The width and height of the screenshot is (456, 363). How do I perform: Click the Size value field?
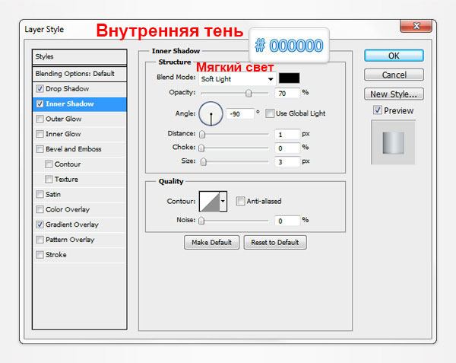(287, 162)
